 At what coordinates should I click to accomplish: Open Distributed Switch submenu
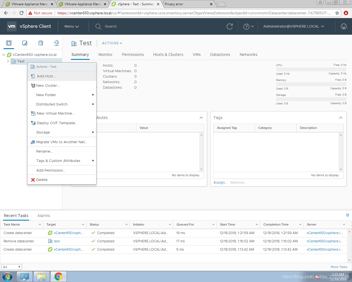pyautogui.click(x=62, y=104)
